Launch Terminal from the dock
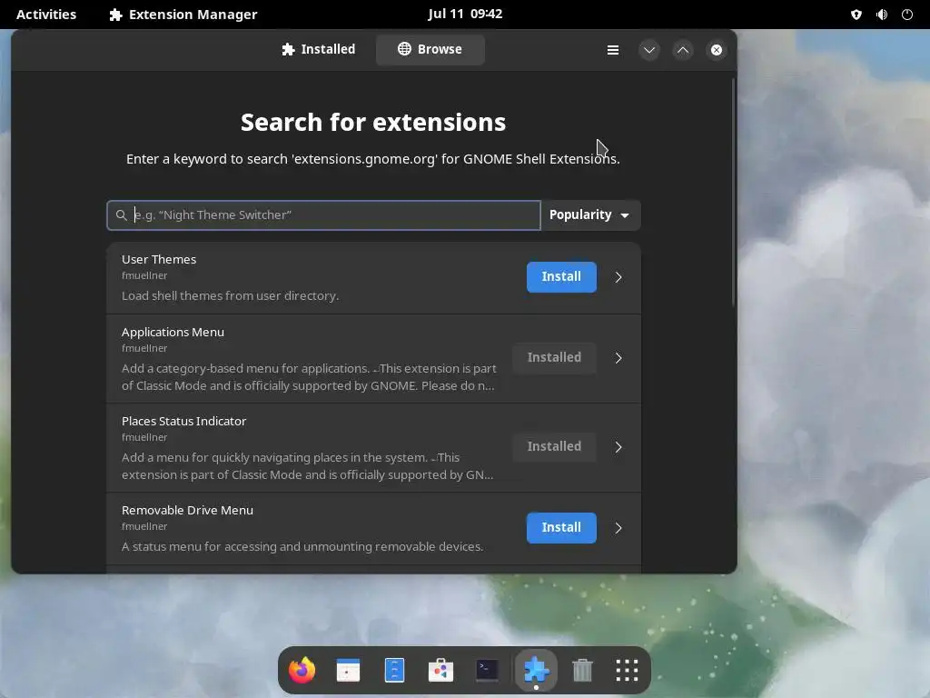This screenshot has height=698, width=930. click(x=487, y=670)
